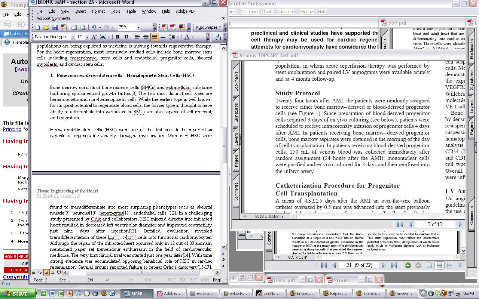The image size is (479, 299).
Task: Click the Windows start button
Action: tap(18, 293)
